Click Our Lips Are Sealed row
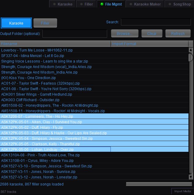This screenshot has width=194, height=195. point(94,133)
